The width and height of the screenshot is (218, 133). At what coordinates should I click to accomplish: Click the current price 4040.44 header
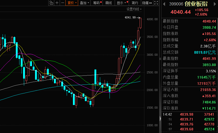tap(181, 12)
